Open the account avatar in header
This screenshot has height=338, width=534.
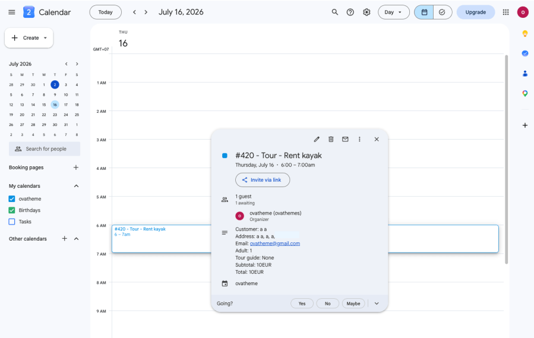[523, 12]
